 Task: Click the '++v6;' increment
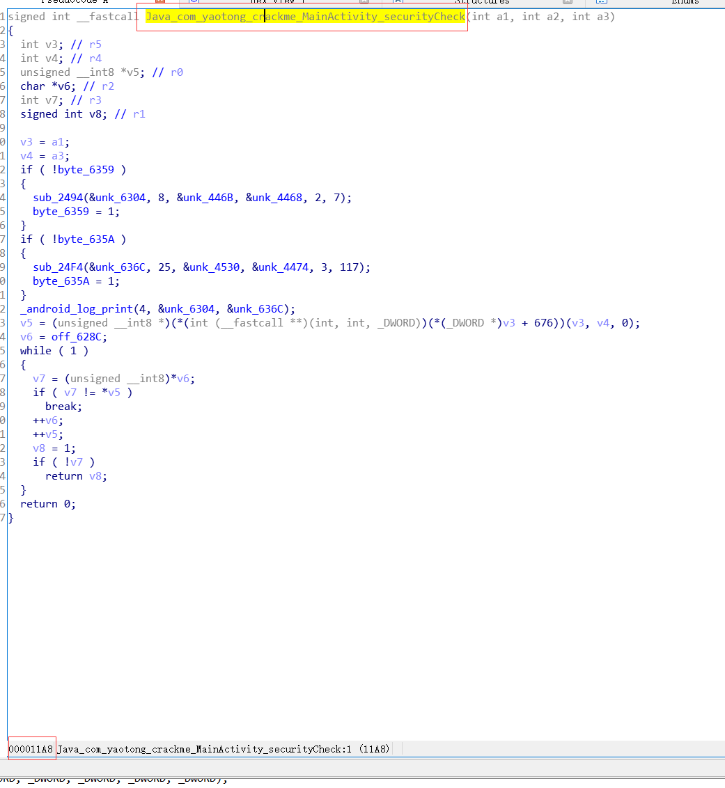pos(48,420)
